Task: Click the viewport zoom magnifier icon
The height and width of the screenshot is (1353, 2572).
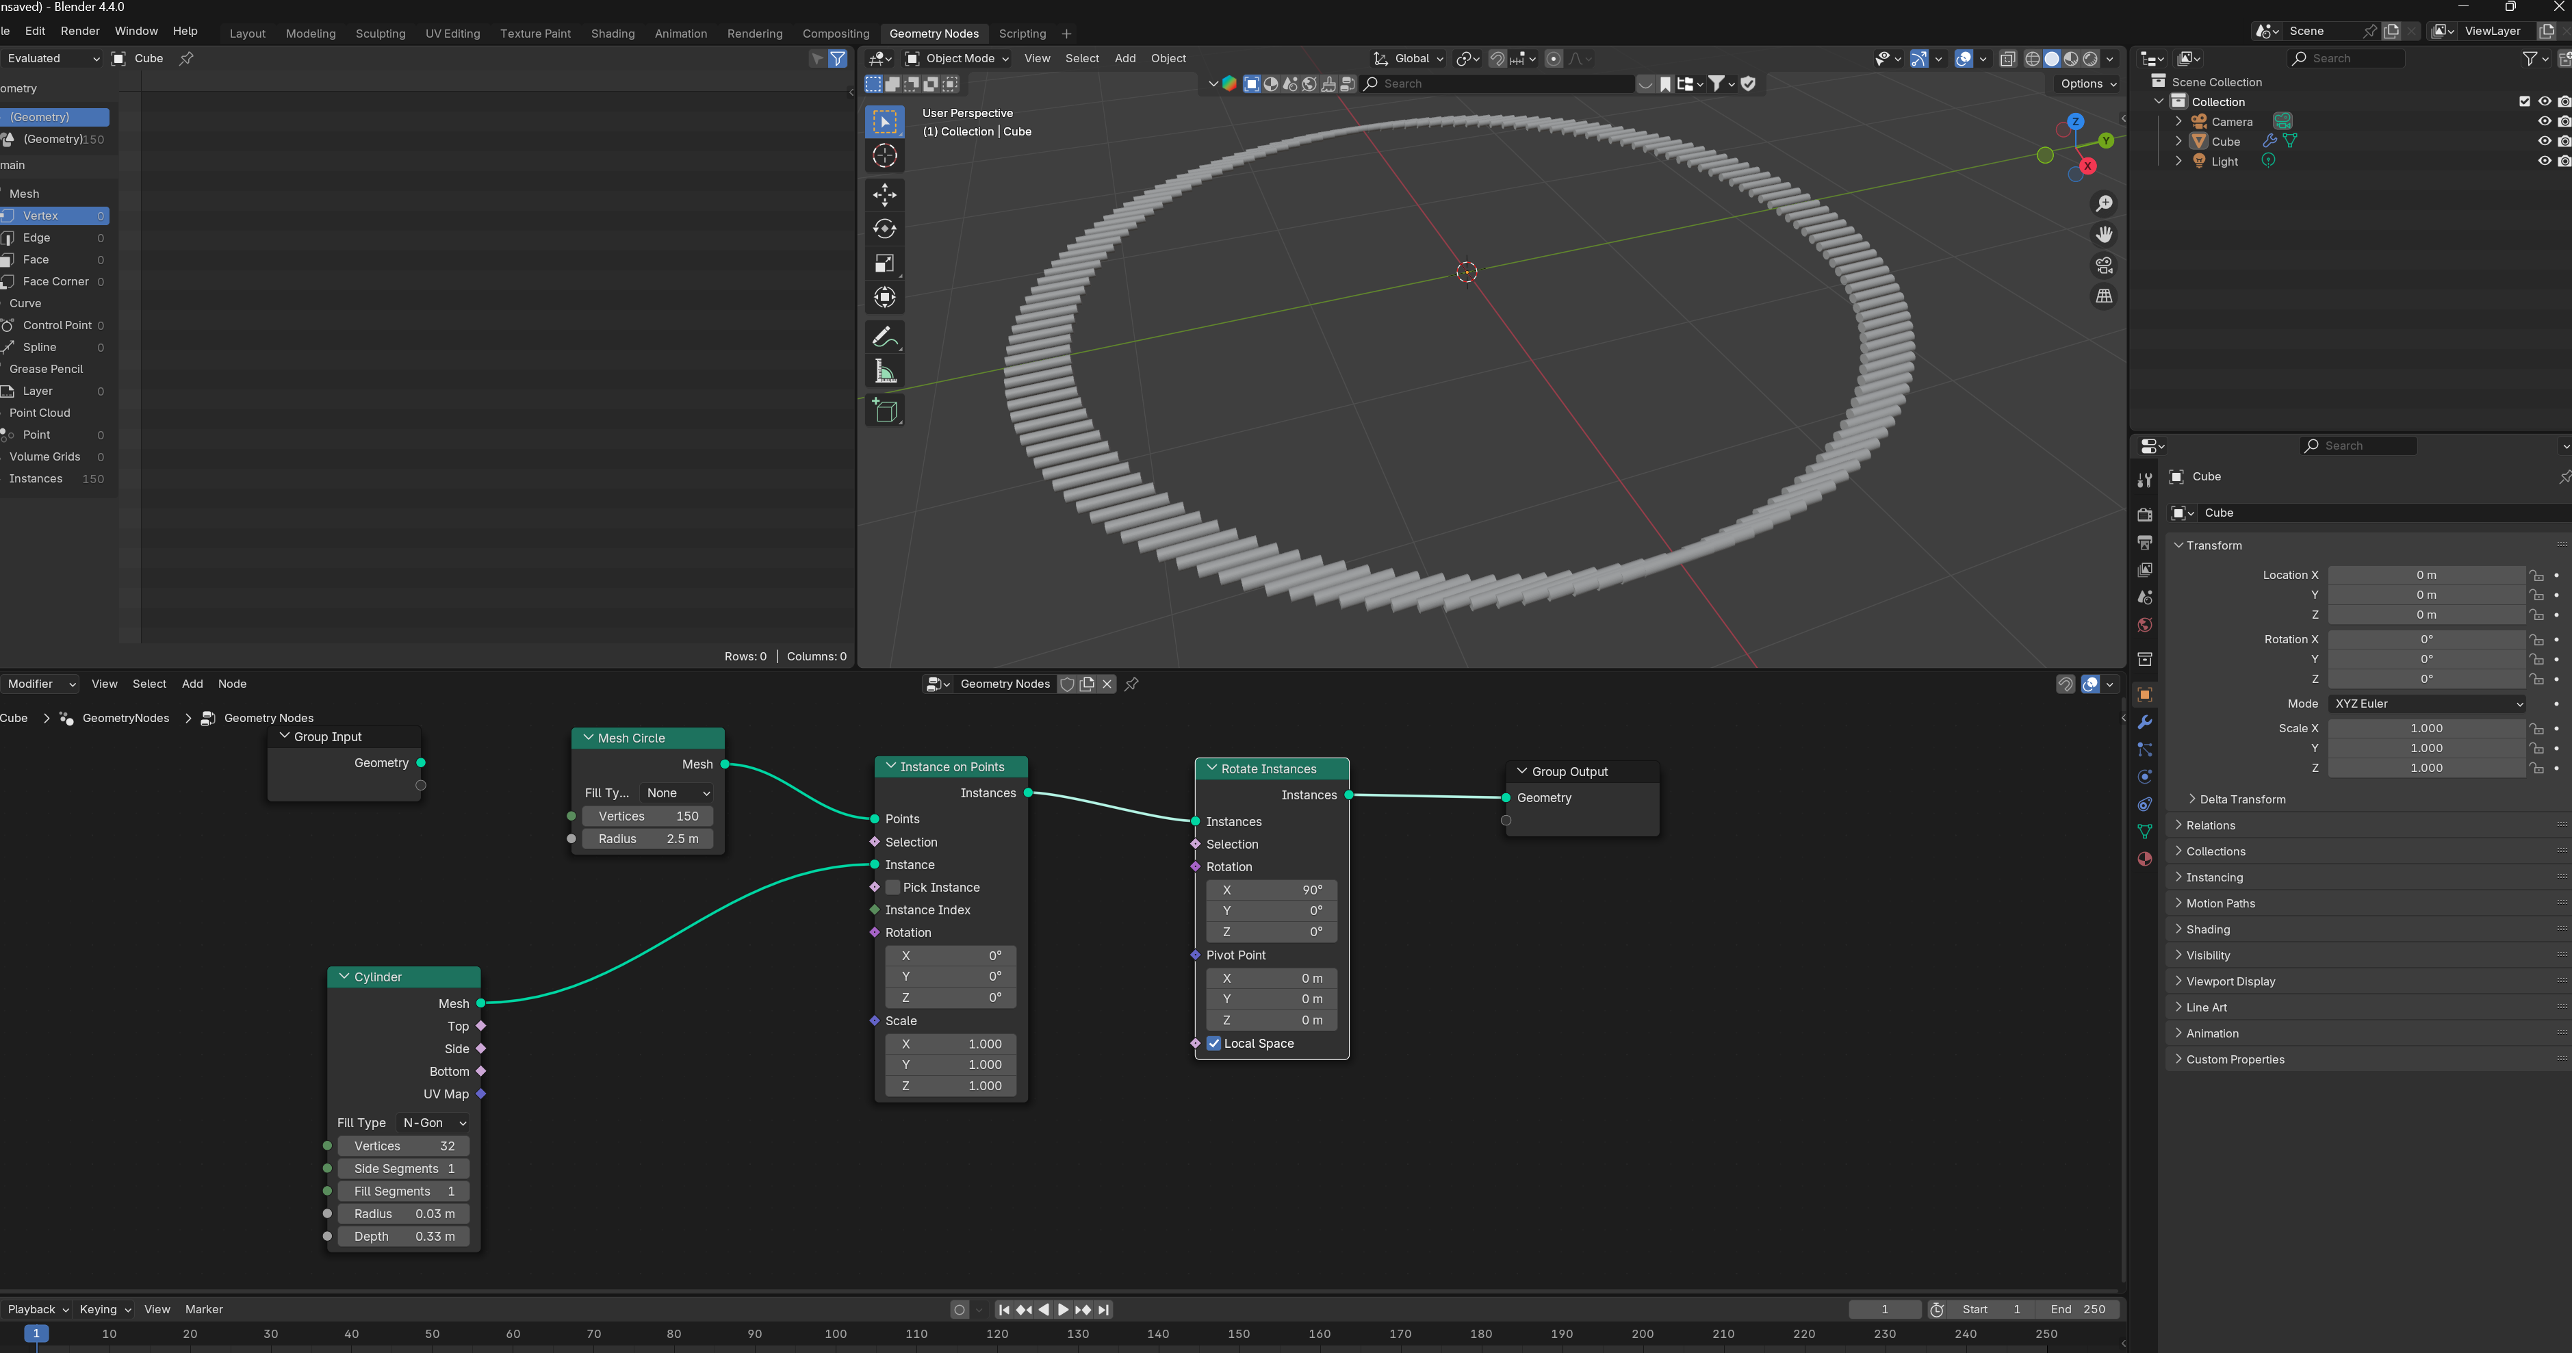Action: pos(2104,204)
